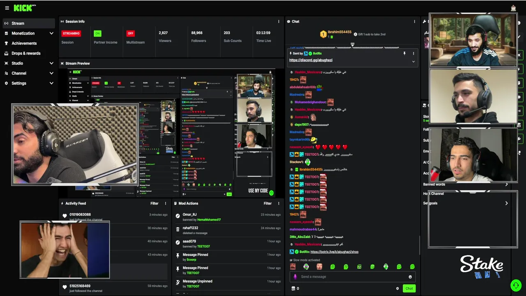This screenshot has height=296, width=526.
Task: Click username Stackov1 in chat
Action: point(296,162)
